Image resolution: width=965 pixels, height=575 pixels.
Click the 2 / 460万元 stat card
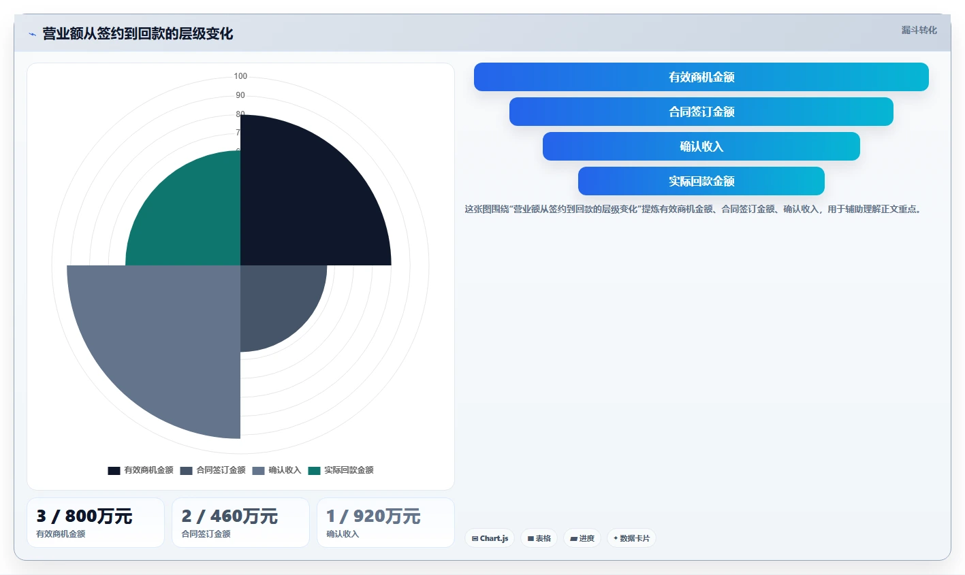click(240, 523)
